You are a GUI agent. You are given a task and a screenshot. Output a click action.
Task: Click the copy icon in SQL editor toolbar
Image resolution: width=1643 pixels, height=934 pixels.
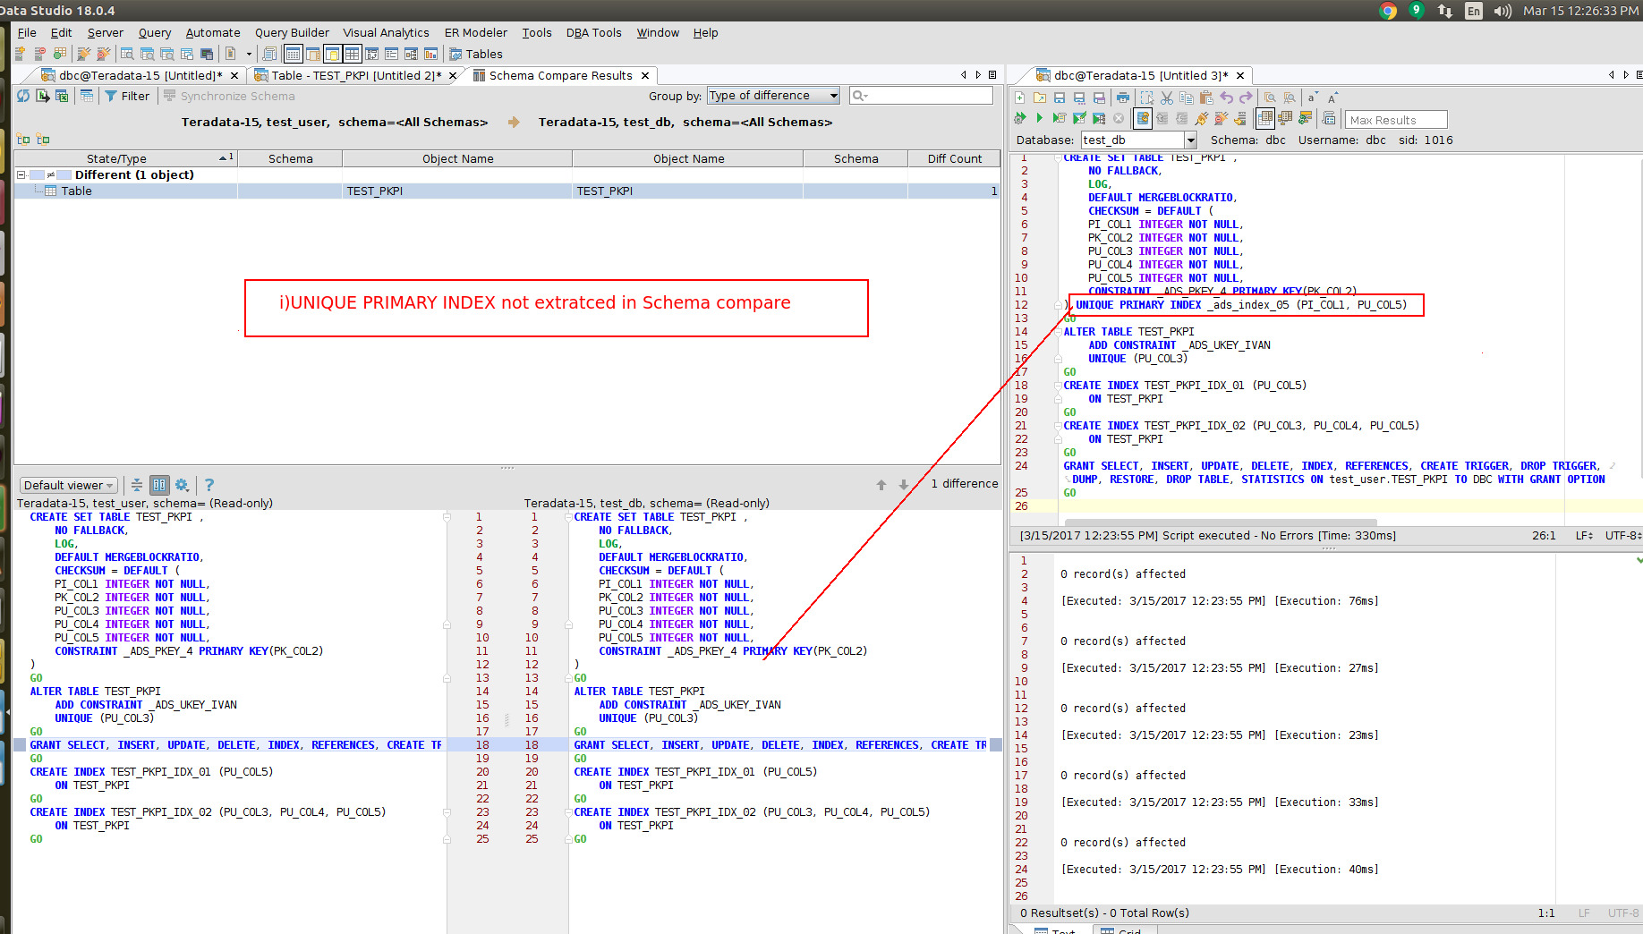coord(1187,98)
